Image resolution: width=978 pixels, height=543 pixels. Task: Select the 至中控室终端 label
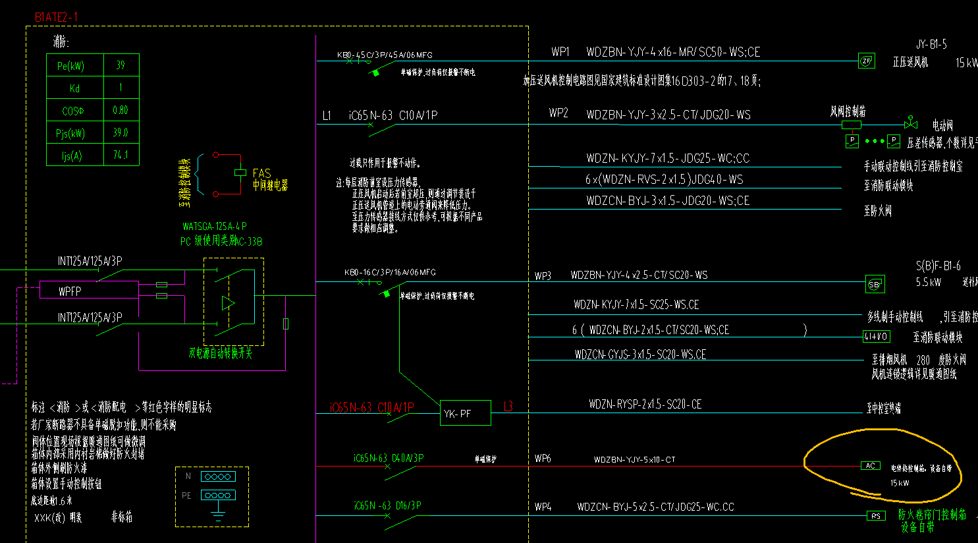pos(883,409)
